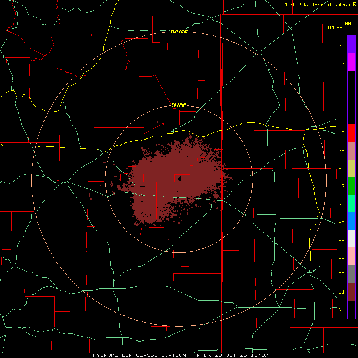358x358 pixels.
Task: Click the HR green color swatch
Action: 351,186
